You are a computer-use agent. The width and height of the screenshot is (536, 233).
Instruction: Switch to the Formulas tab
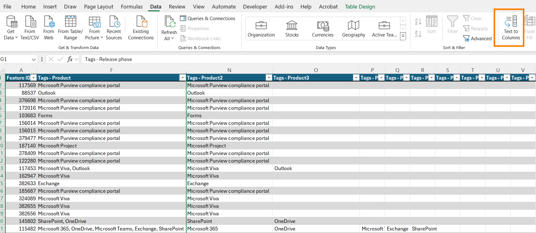pyautogui.click(x=132, y=7)
